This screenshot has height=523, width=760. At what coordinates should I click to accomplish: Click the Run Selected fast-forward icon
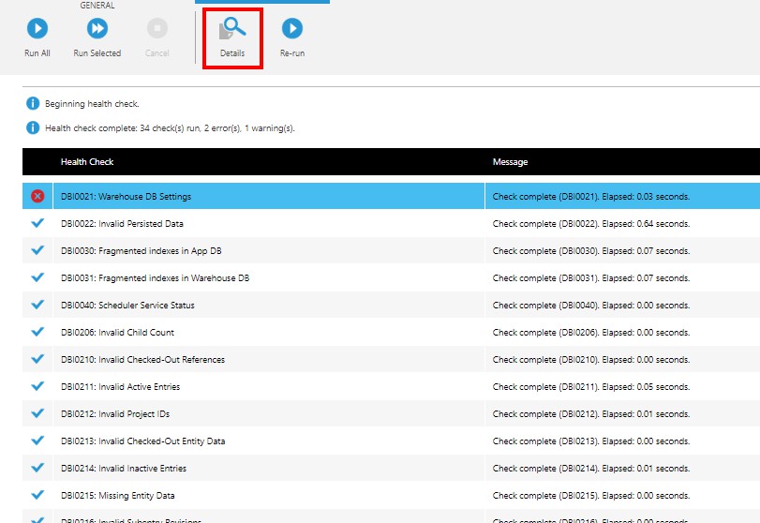(97, 29)
